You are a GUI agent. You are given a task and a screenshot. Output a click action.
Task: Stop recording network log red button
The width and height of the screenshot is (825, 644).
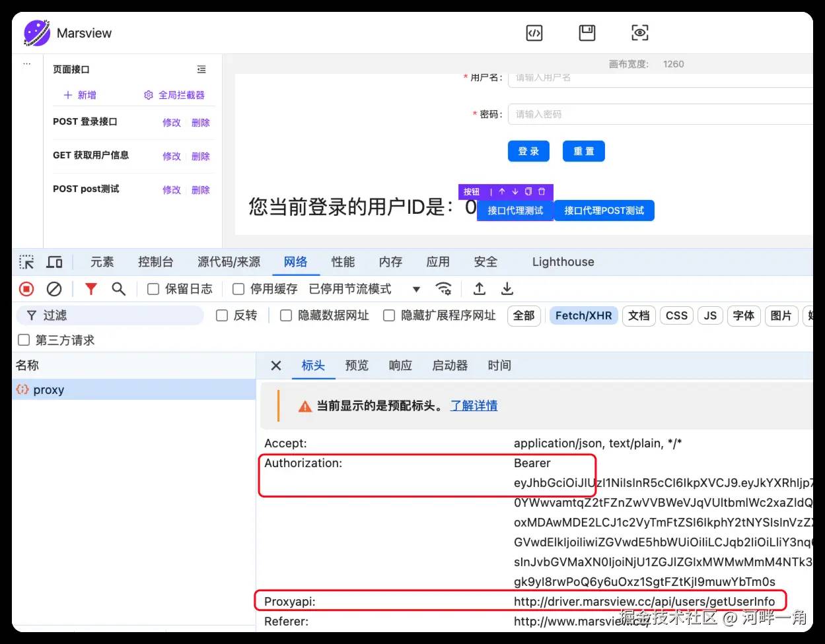[26, 289]
